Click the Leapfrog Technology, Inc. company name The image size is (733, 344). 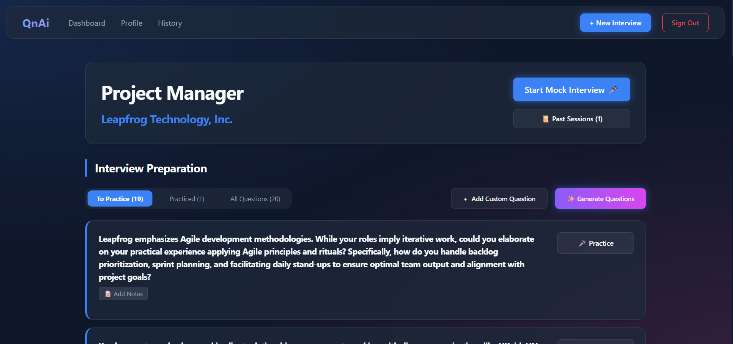pyautogui.click(x=167, y=119)
